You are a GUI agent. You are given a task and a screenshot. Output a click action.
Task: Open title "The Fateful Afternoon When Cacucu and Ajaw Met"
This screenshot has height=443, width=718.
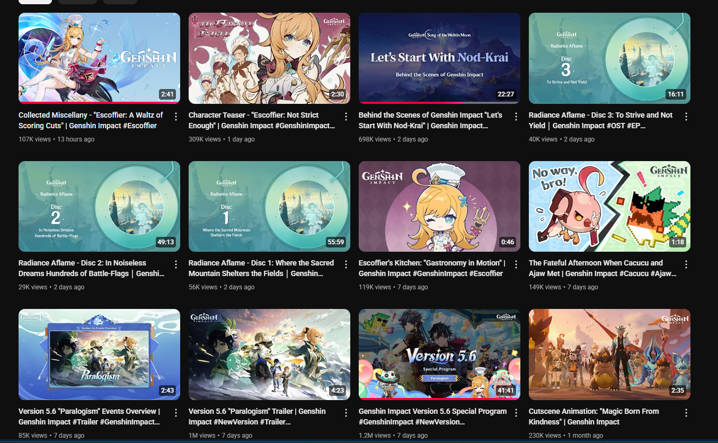[602, 268]
